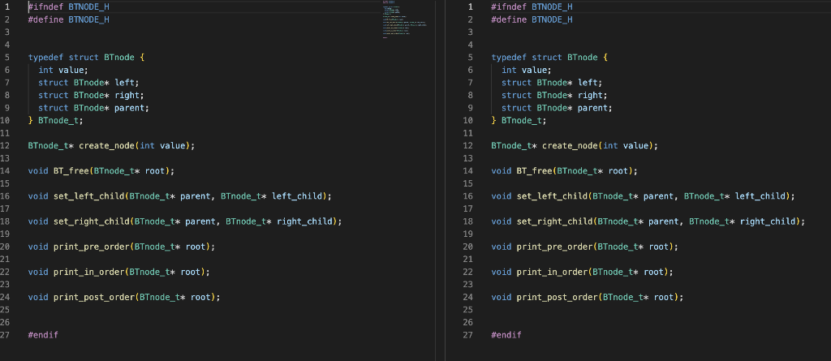This screenshot has height=361, width=831.
Task: Click 'parent;' struct member in left editor
Action: coord(132,108)
